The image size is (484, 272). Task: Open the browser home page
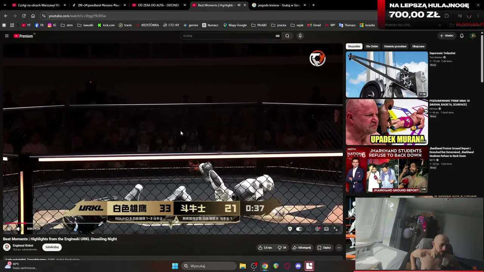tap(33, 16)
